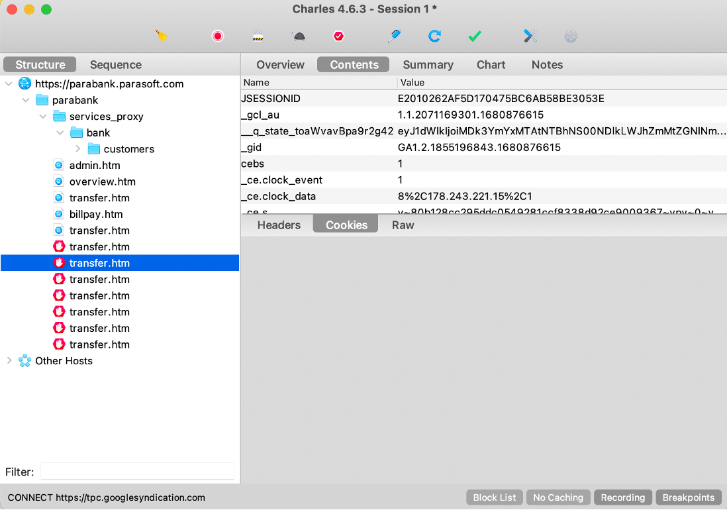
Task: Toggle the Block List status button
Action: pyautogui.click(x=495, y=497)
